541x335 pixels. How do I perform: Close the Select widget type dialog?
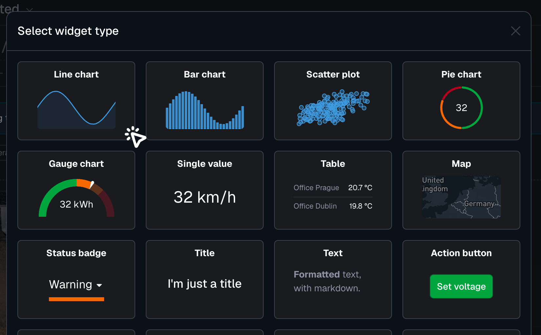click(516, 31)
